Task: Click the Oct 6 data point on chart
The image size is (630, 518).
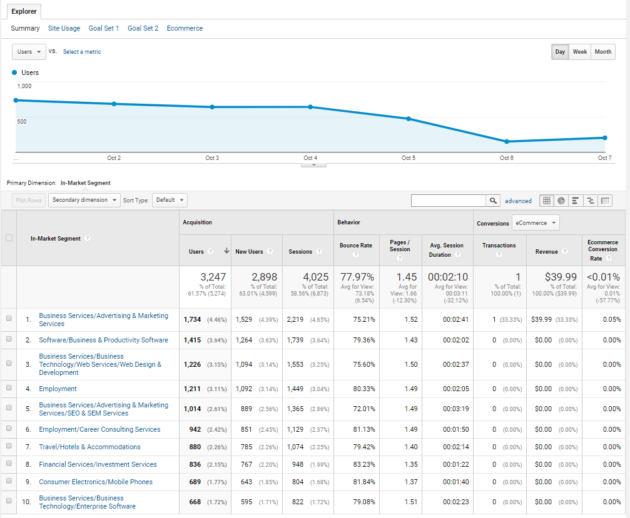Action: pos(507,141)
